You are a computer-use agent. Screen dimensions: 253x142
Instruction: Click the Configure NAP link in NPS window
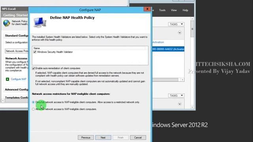[x=19, y=79]
